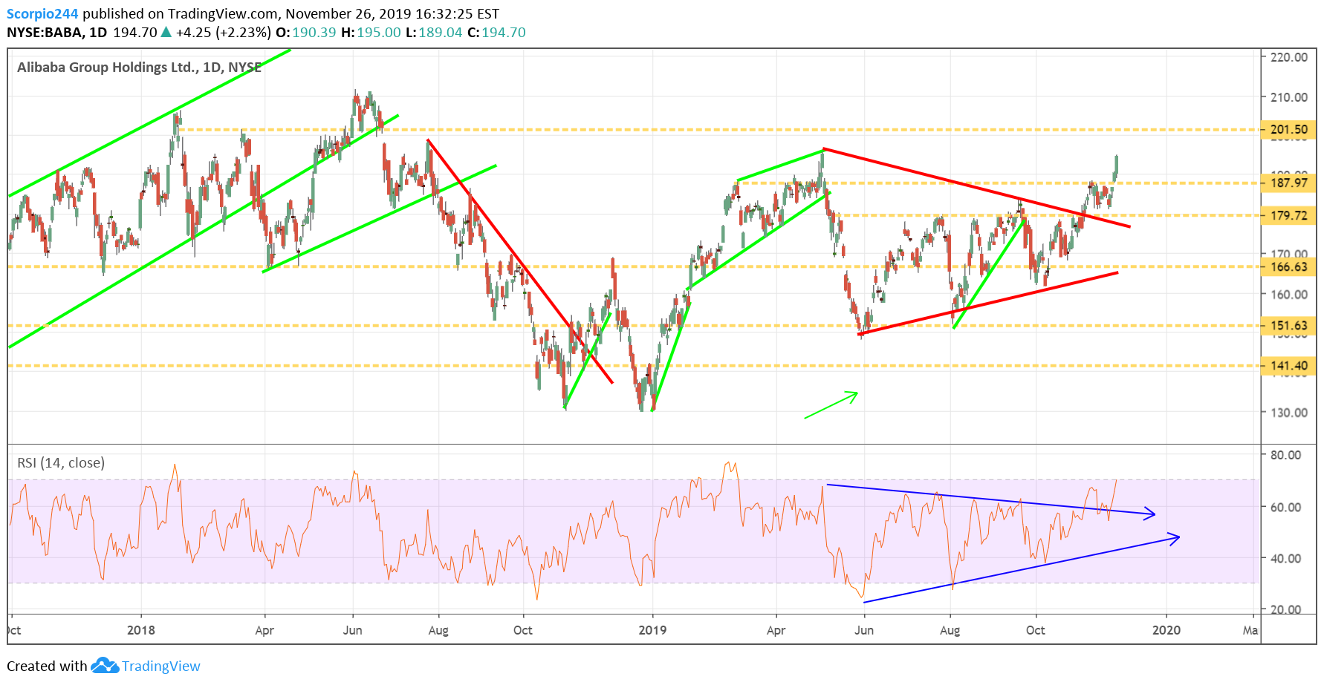
Task: Click the L:189.04 low value
Action: click(434, 33)
